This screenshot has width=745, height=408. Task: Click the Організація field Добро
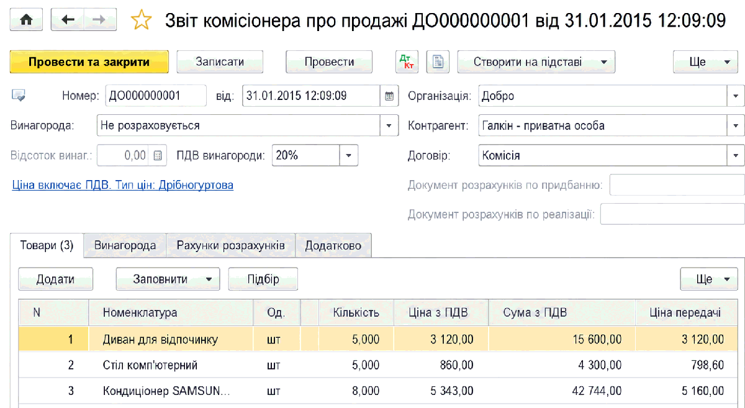click(603, 96)
